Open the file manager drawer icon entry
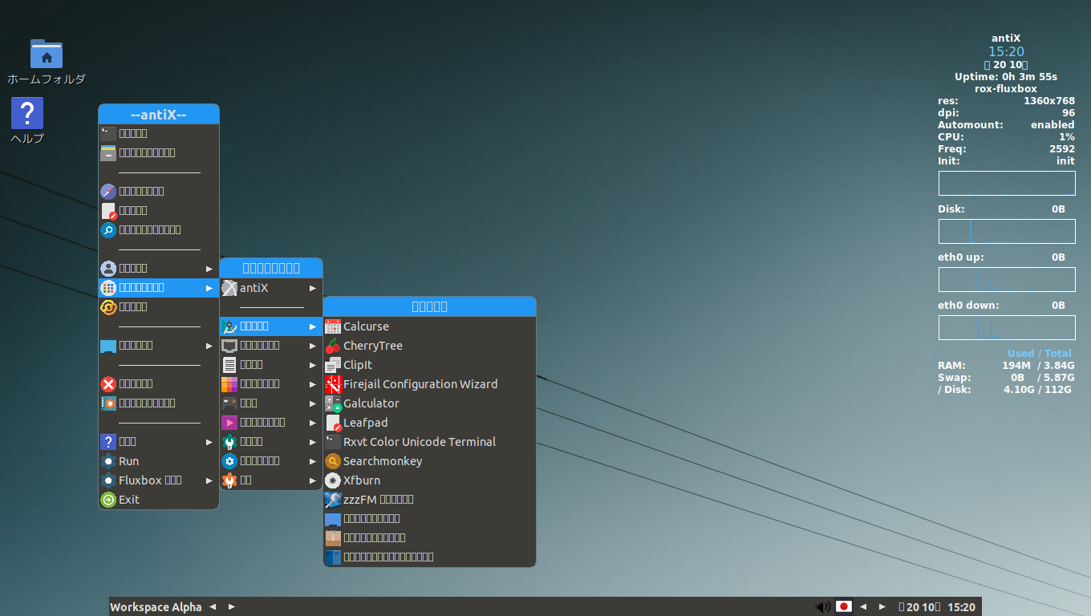Screen dimensions: 1091x616 (x=159, y=153)
